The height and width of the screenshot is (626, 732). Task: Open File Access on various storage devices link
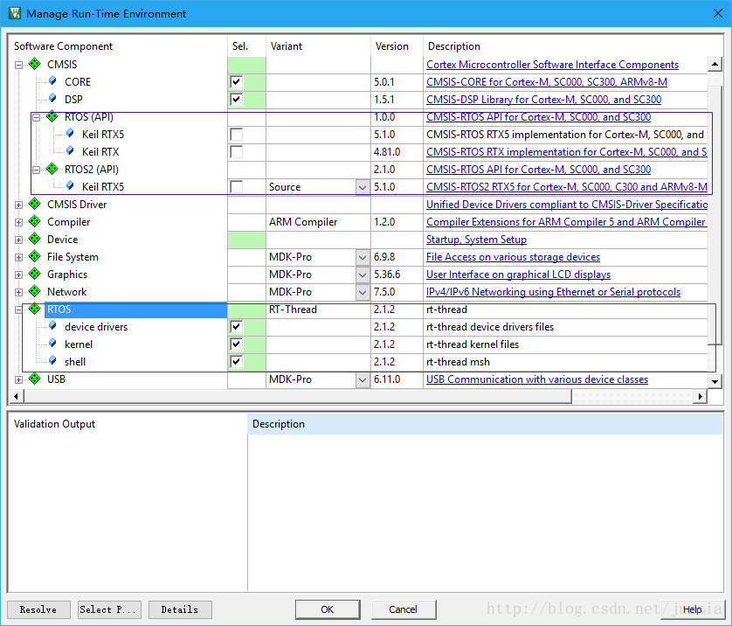(513, 257)
